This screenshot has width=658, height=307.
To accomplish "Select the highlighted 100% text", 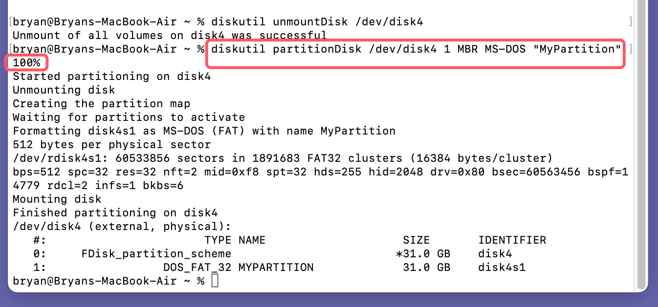I will [x=26, y=62].
